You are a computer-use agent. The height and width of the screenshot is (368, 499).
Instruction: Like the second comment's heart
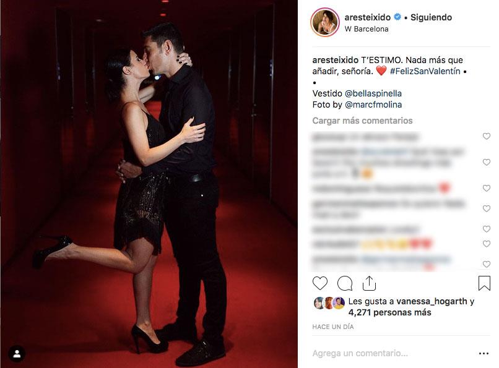click(486, 162)
